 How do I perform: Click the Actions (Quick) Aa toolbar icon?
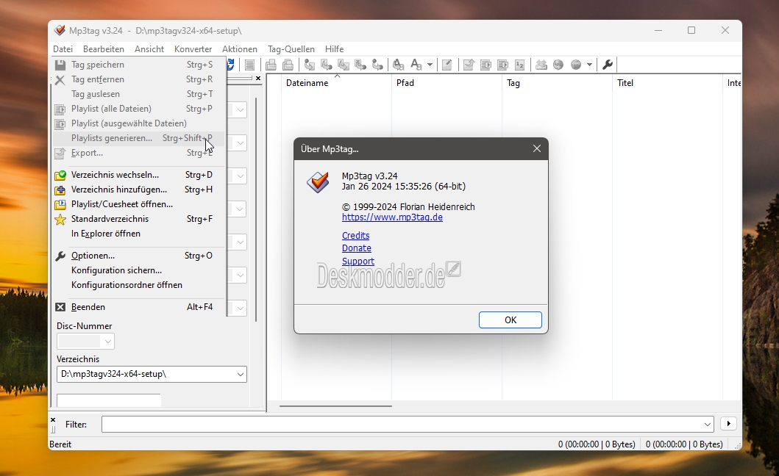416,65
